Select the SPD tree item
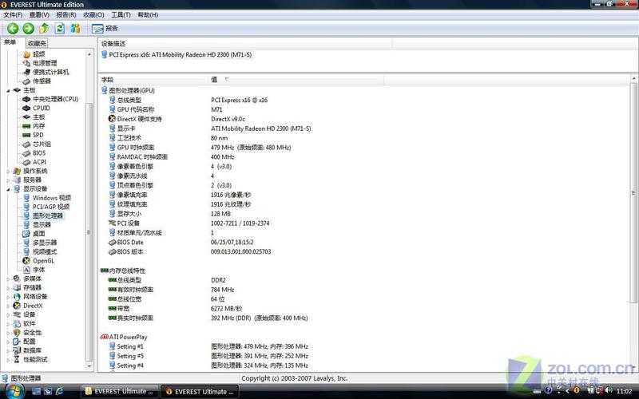This screenshot has width=639, height=399. tap(38, 135)
